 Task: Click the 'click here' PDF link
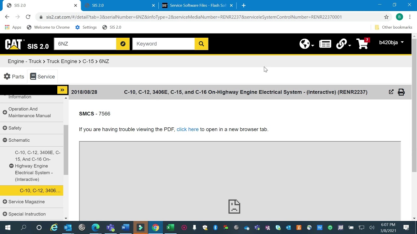[188, 129]
